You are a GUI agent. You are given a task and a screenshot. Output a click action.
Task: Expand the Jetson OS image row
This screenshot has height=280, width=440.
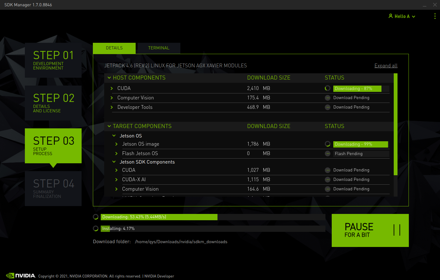coord(116,144)
